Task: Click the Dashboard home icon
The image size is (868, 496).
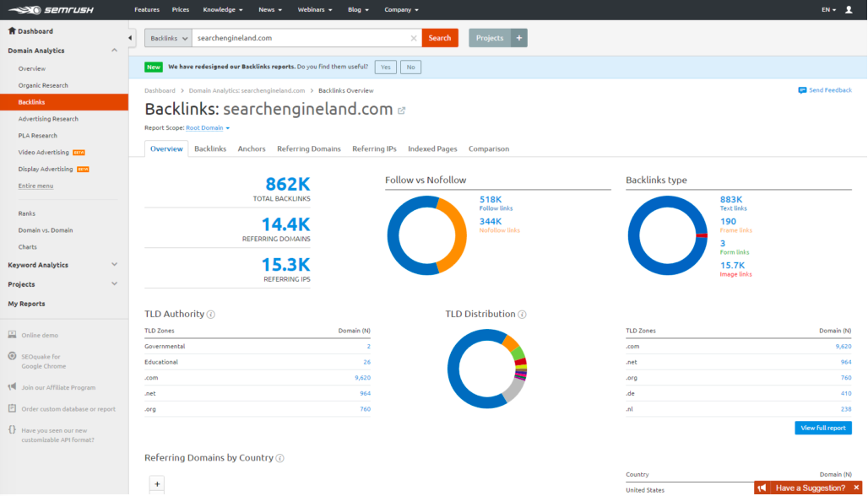Action: tap(12, 31)
